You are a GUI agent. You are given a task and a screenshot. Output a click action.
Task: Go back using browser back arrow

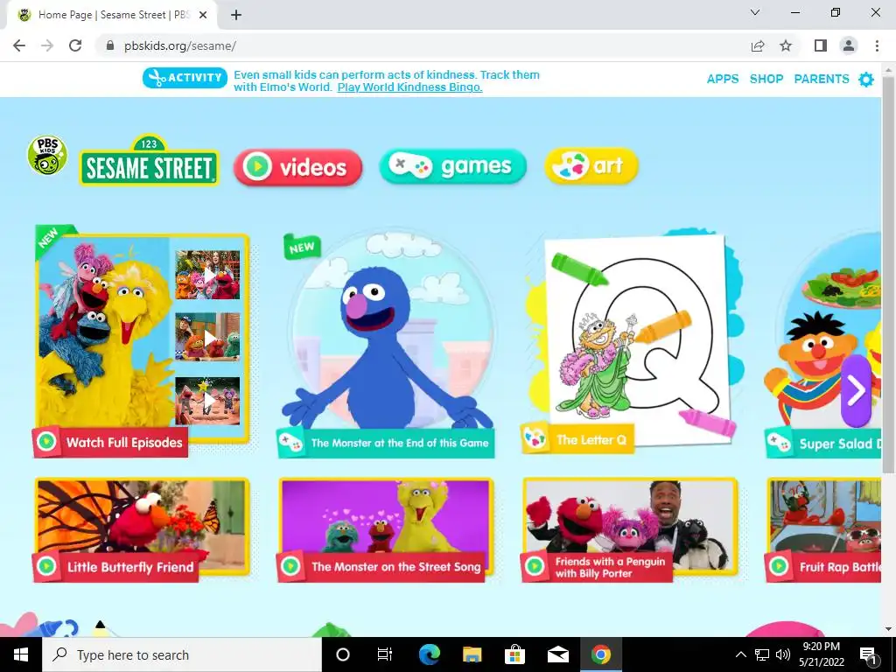pos(19,45)
